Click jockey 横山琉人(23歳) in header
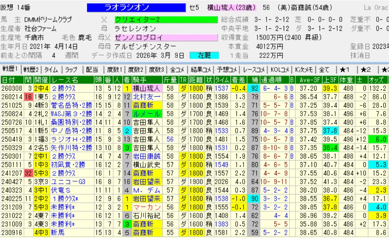Viewport: 389px width, 238px height. pos(232,8)
